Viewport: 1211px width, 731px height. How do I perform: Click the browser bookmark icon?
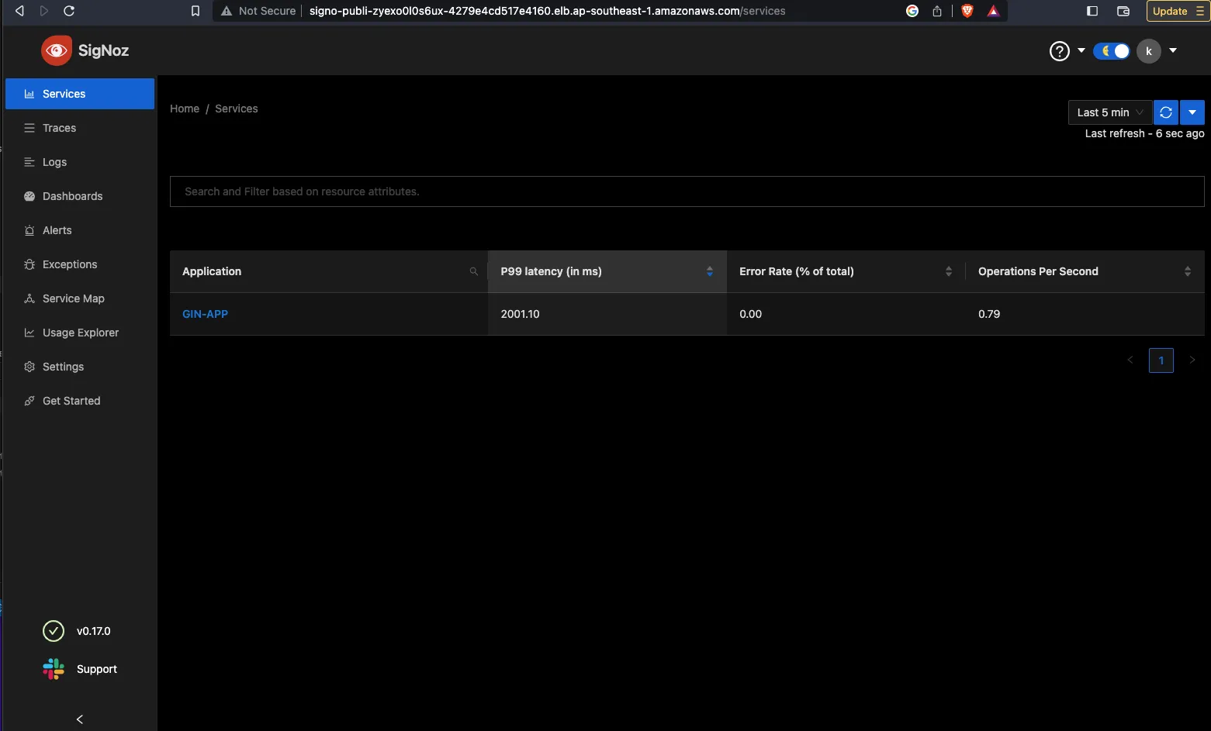coord(195,11)
